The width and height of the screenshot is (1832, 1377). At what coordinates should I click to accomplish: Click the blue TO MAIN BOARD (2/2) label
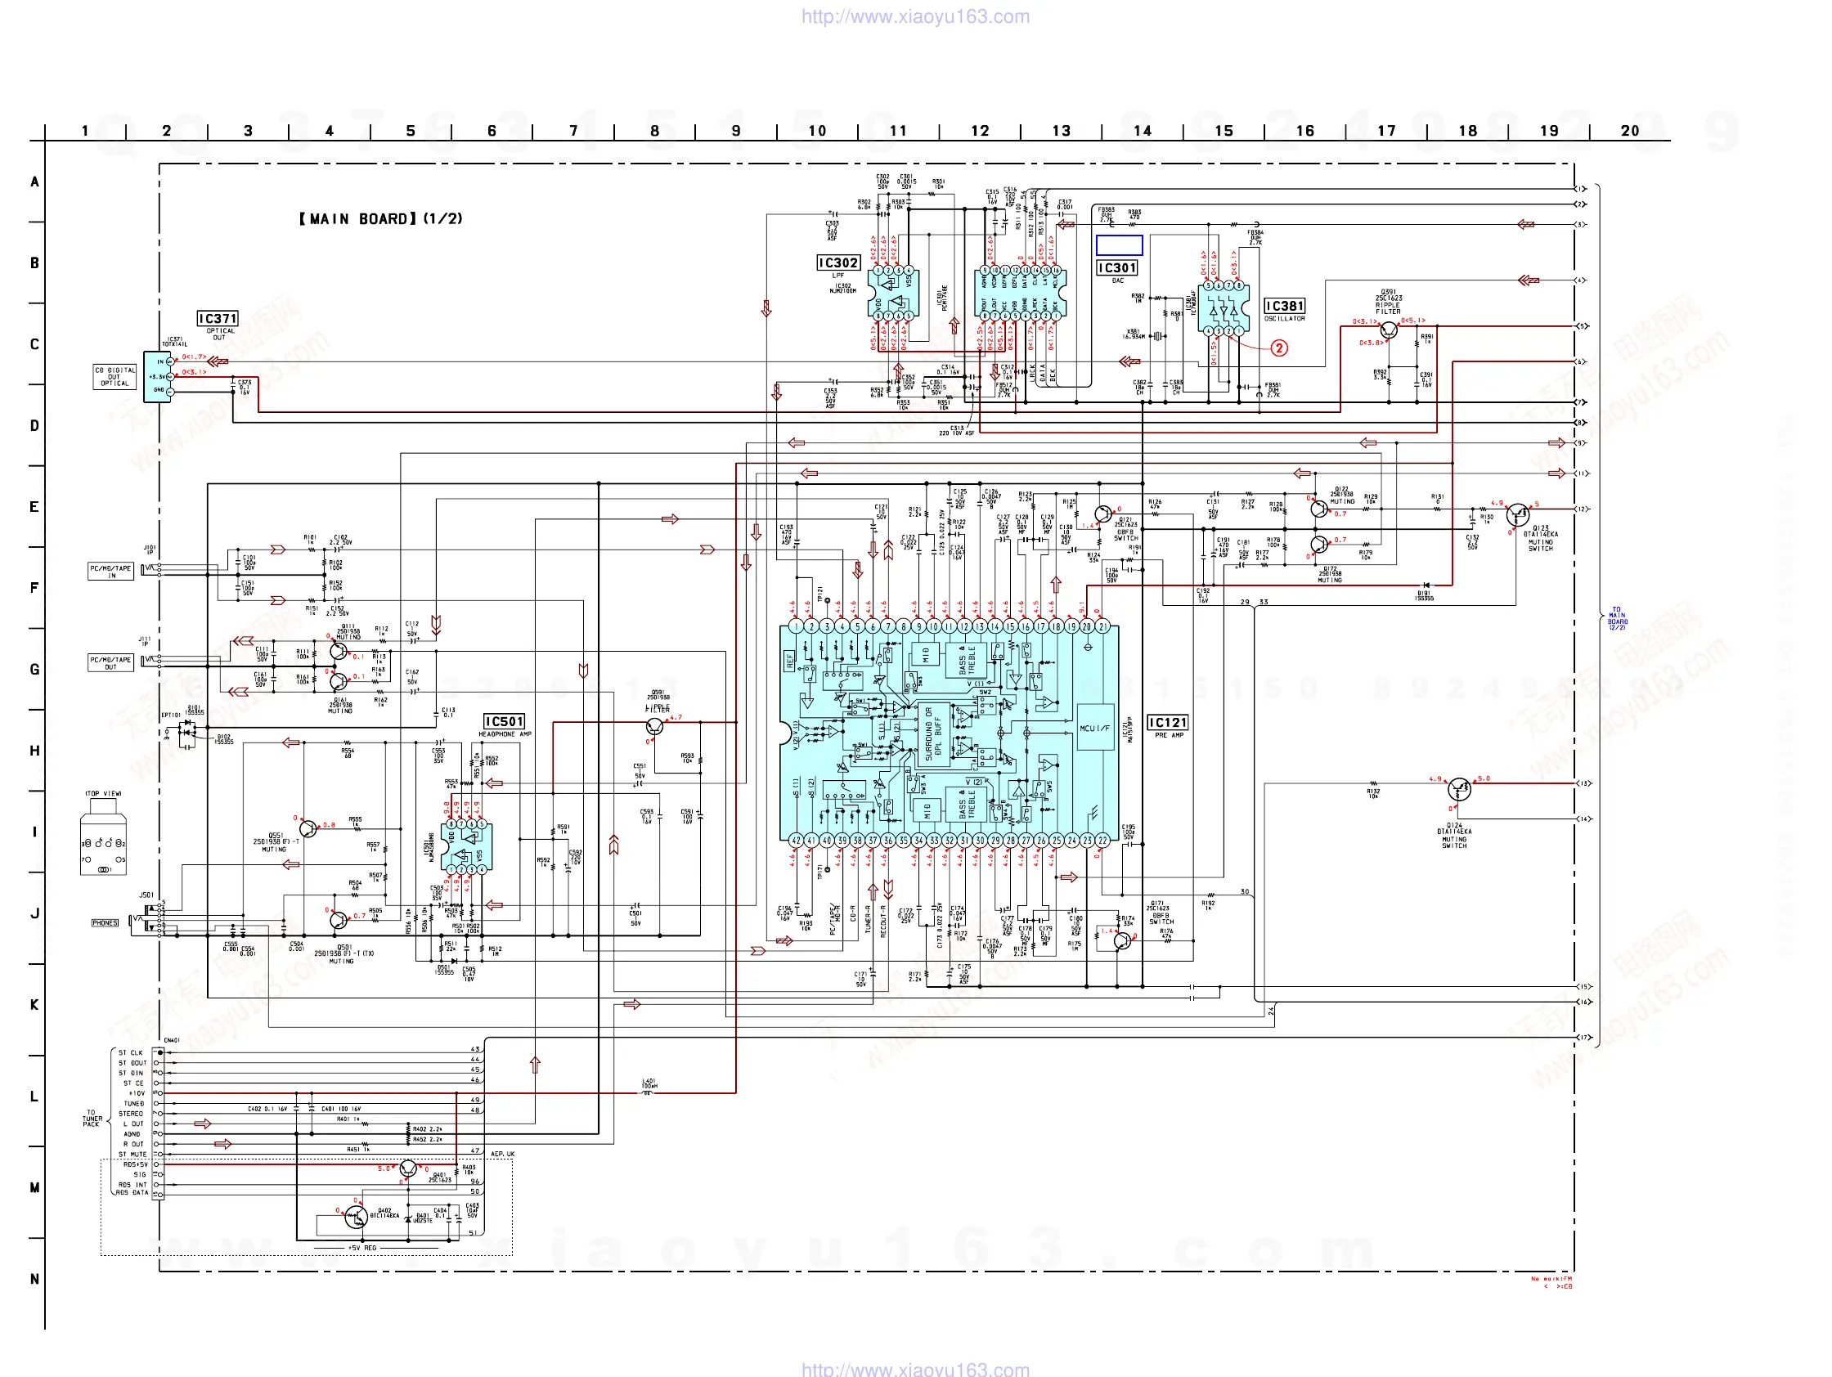point(1617,618)
